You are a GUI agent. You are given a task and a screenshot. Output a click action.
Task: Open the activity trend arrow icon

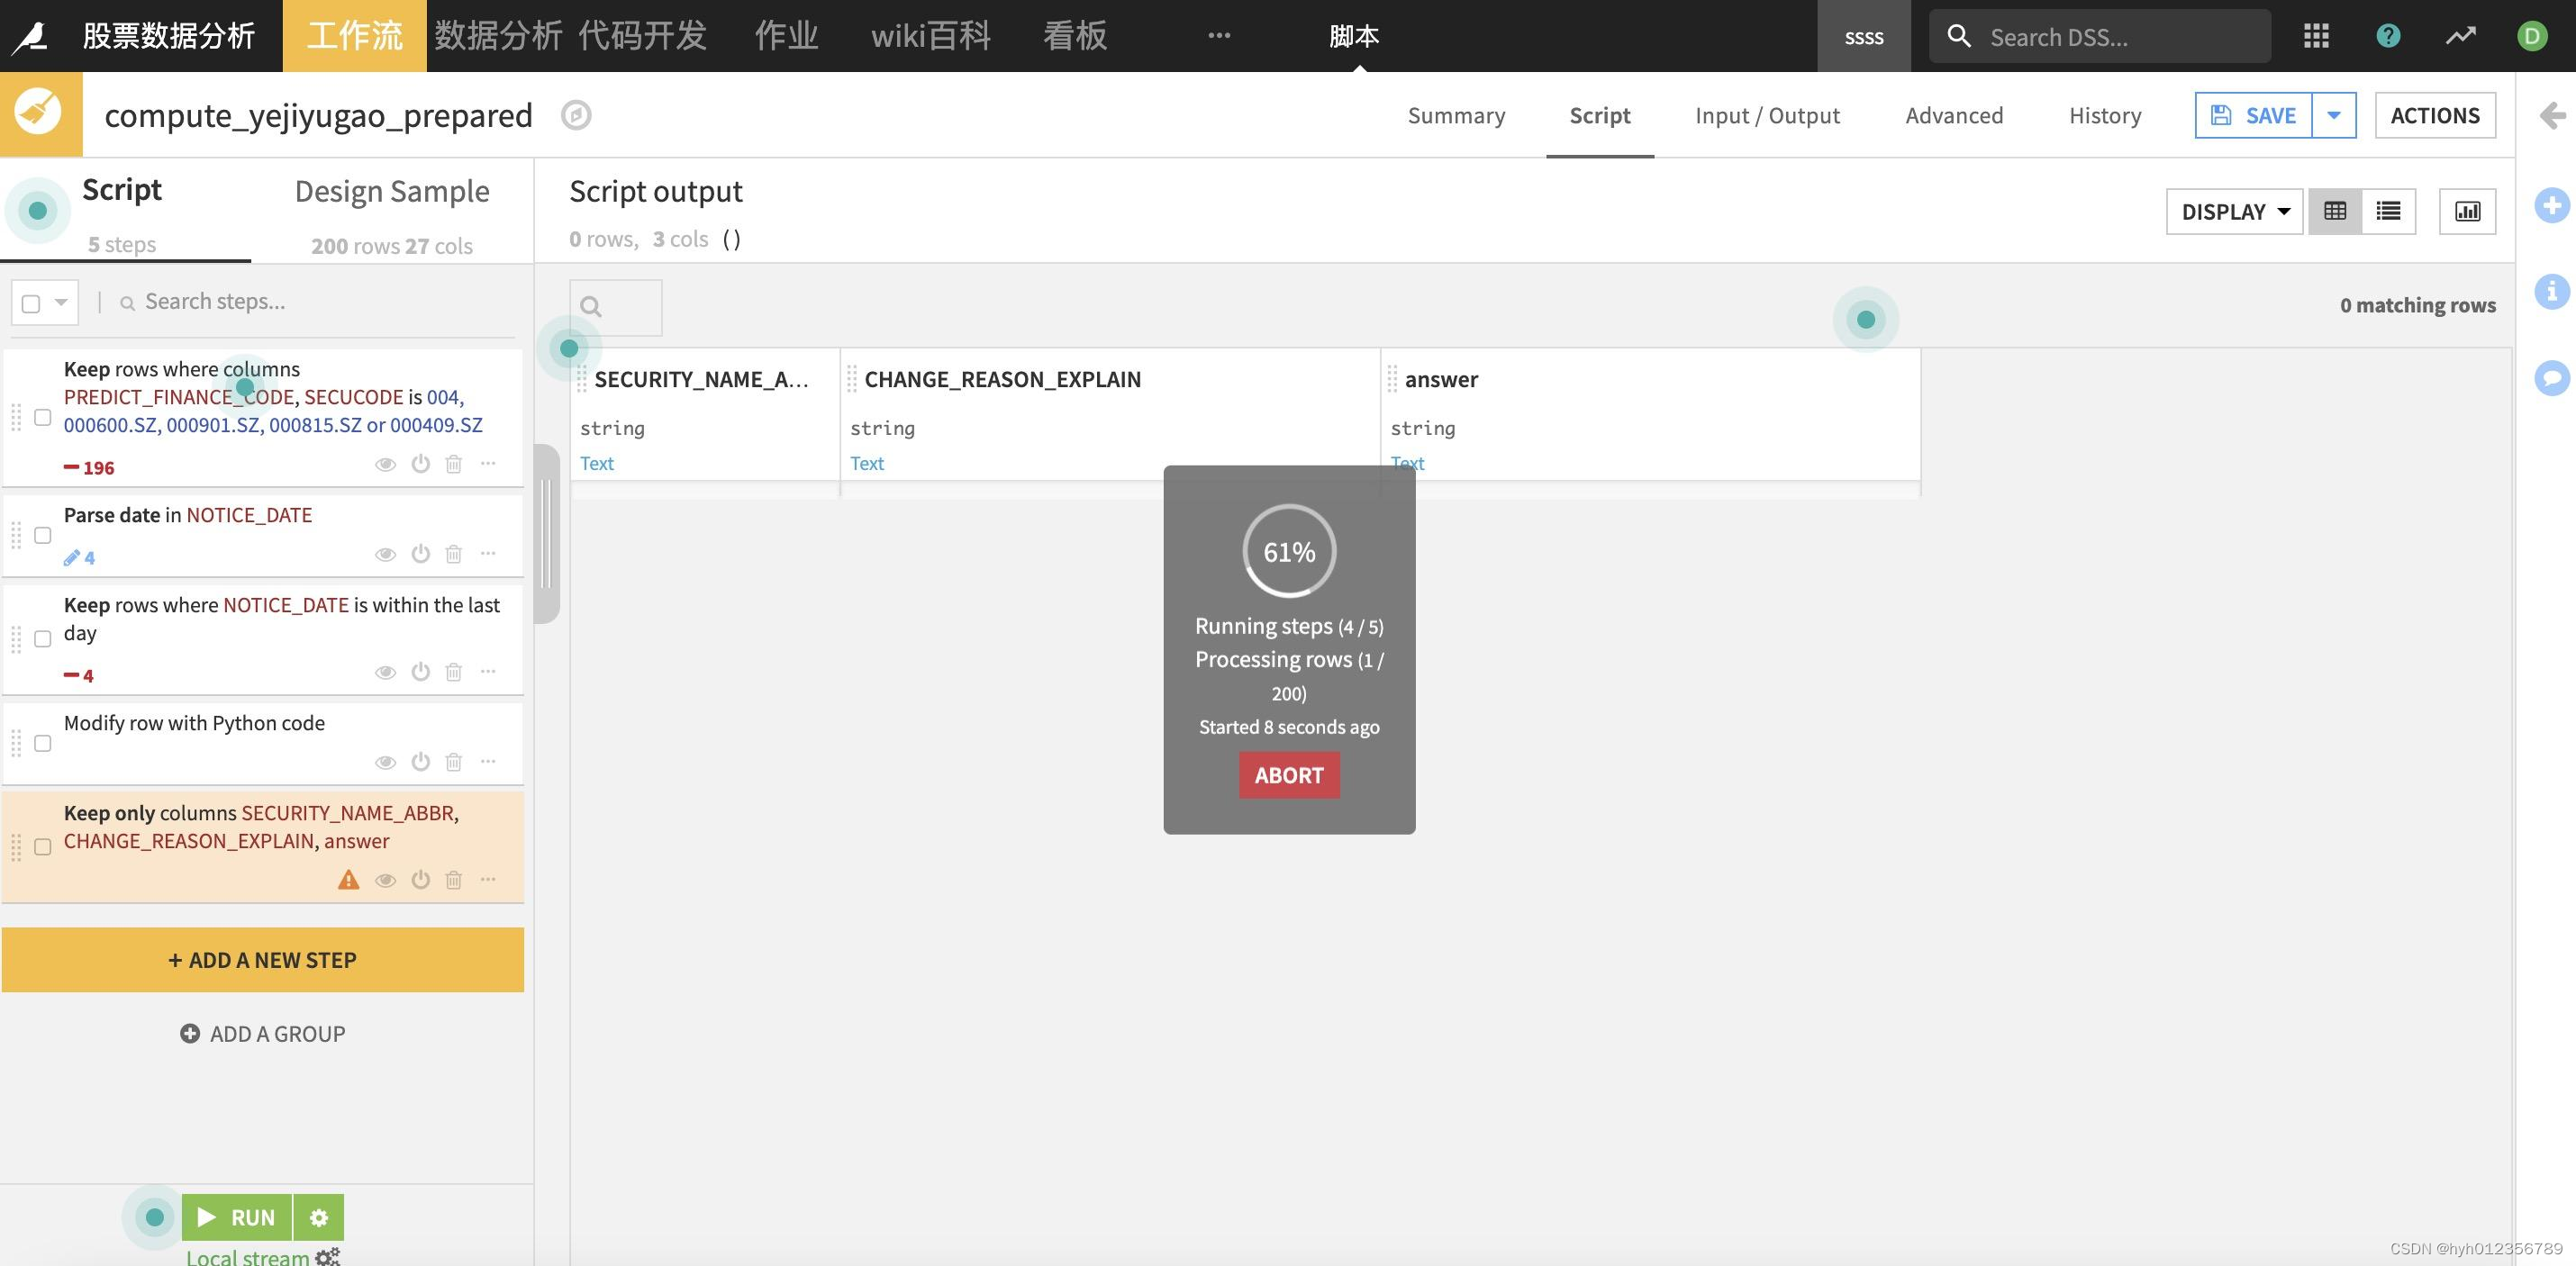[x=2460, y=36]
